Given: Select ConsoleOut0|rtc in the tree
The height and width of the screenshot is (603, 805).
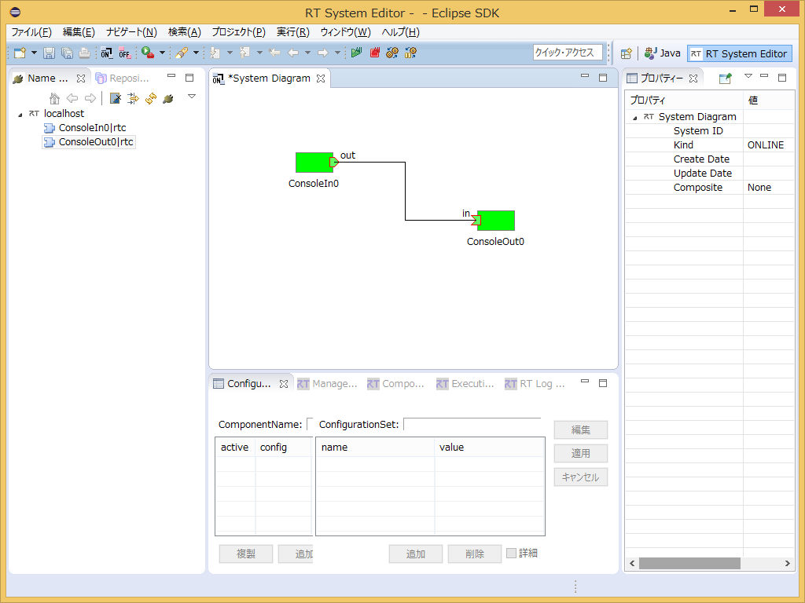Looking at the screenshot, I should point(88,142).
